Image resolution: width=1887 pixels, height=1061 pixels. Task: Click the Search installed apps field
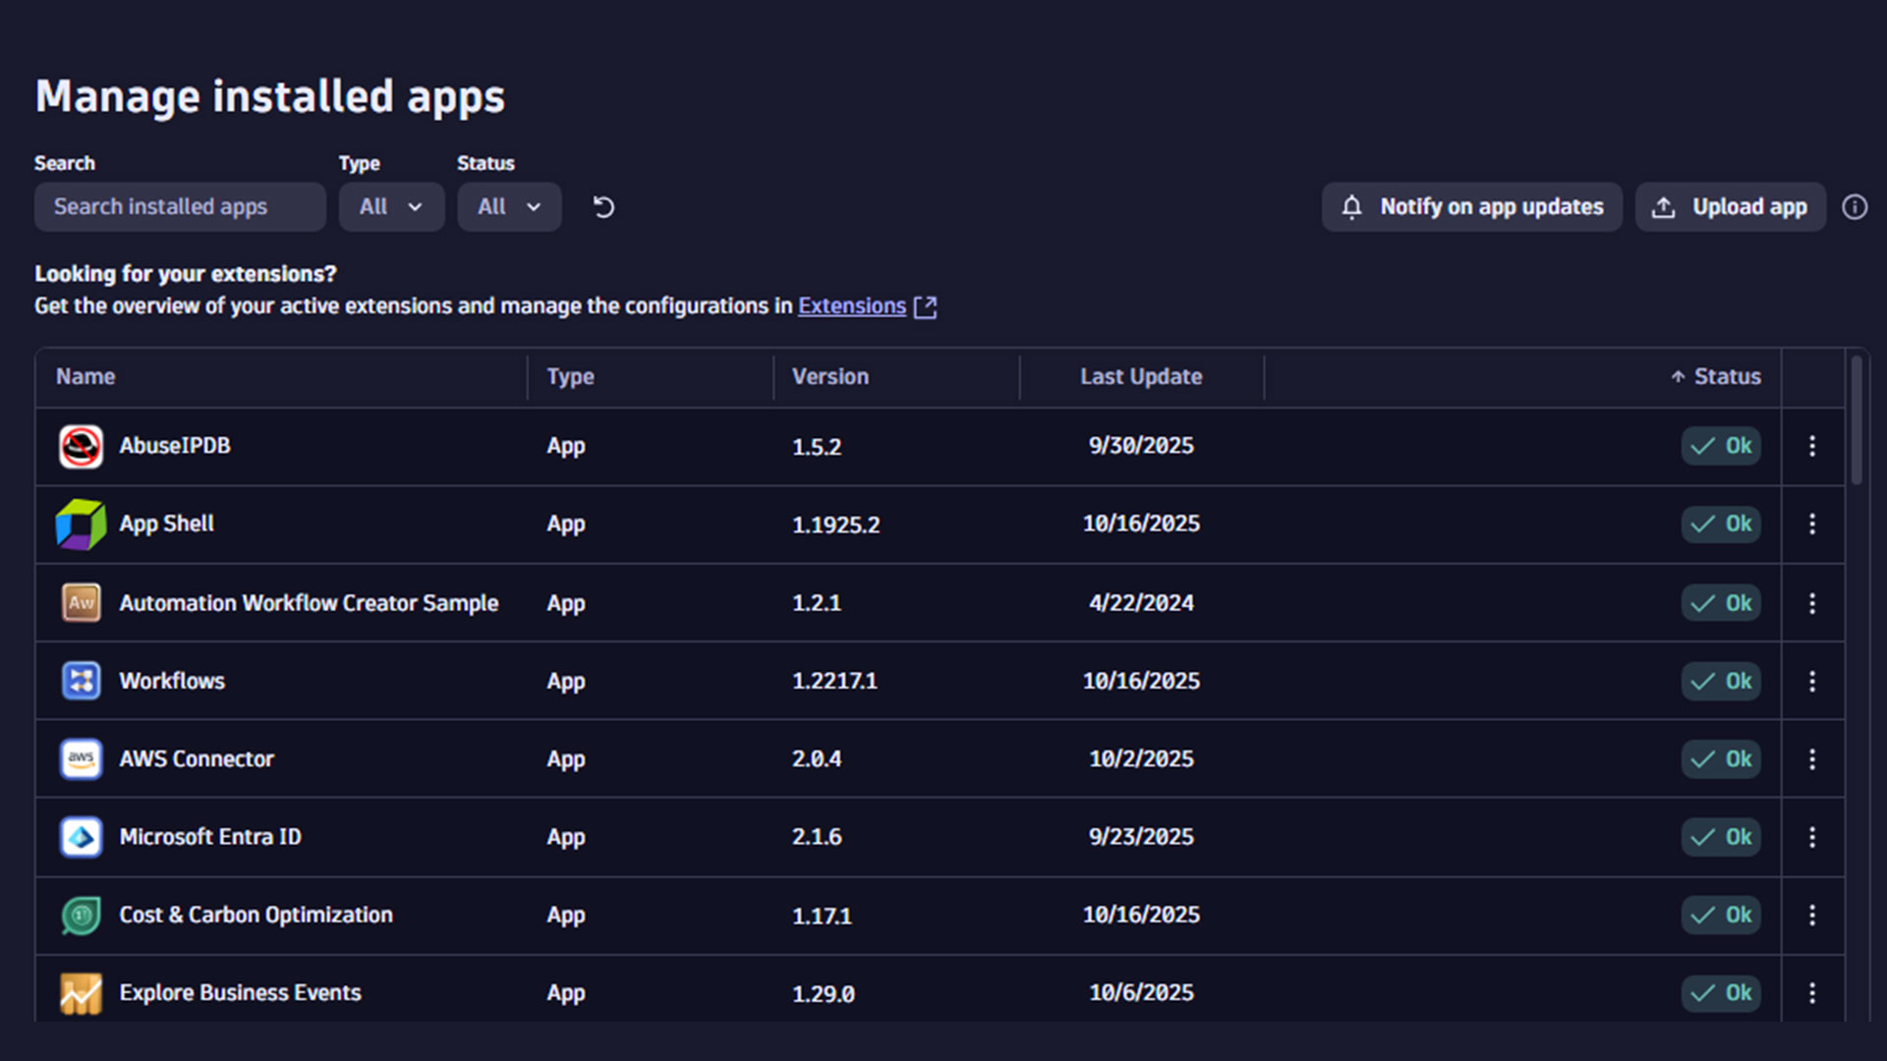pos(180,206)
